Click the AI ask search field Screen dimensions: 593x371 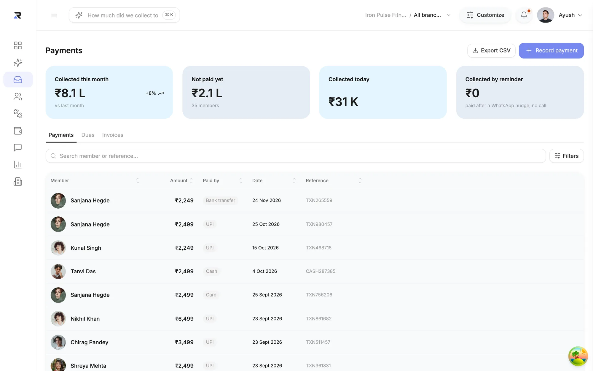[124, 15]
